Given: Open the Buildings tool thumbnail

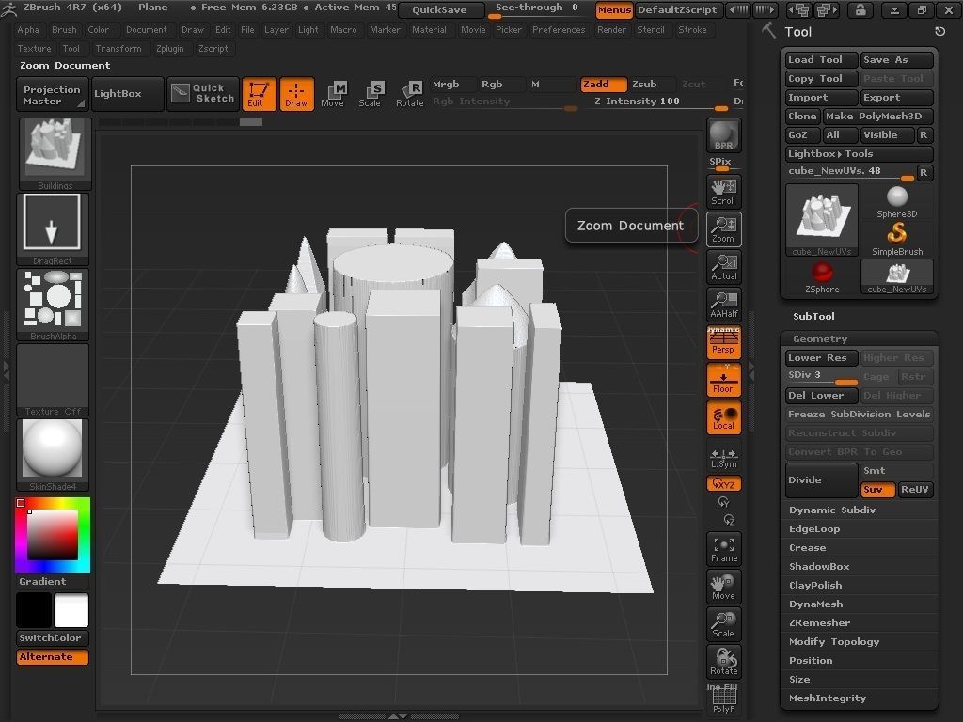Looking at the screenshot, I should 55,153.
